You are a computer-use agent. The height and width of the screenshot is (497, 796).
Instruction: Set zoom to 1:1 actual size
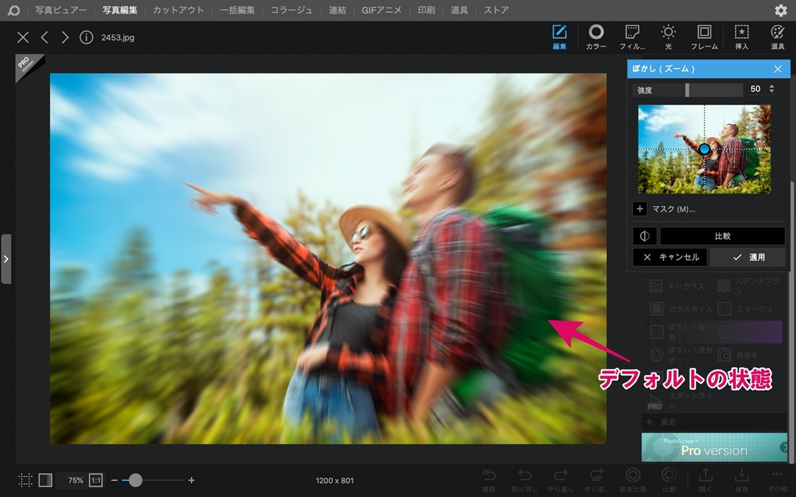point(96,480)
